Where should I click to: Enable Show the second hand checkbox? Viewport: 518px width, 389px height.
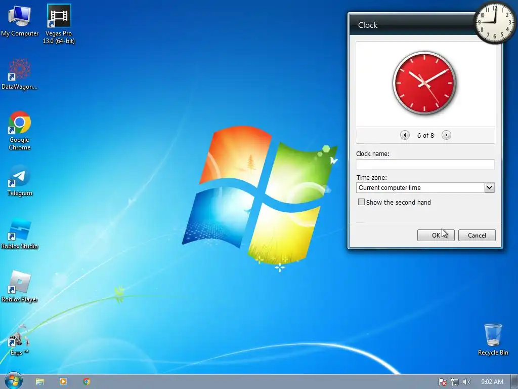[x=361, y=202]
